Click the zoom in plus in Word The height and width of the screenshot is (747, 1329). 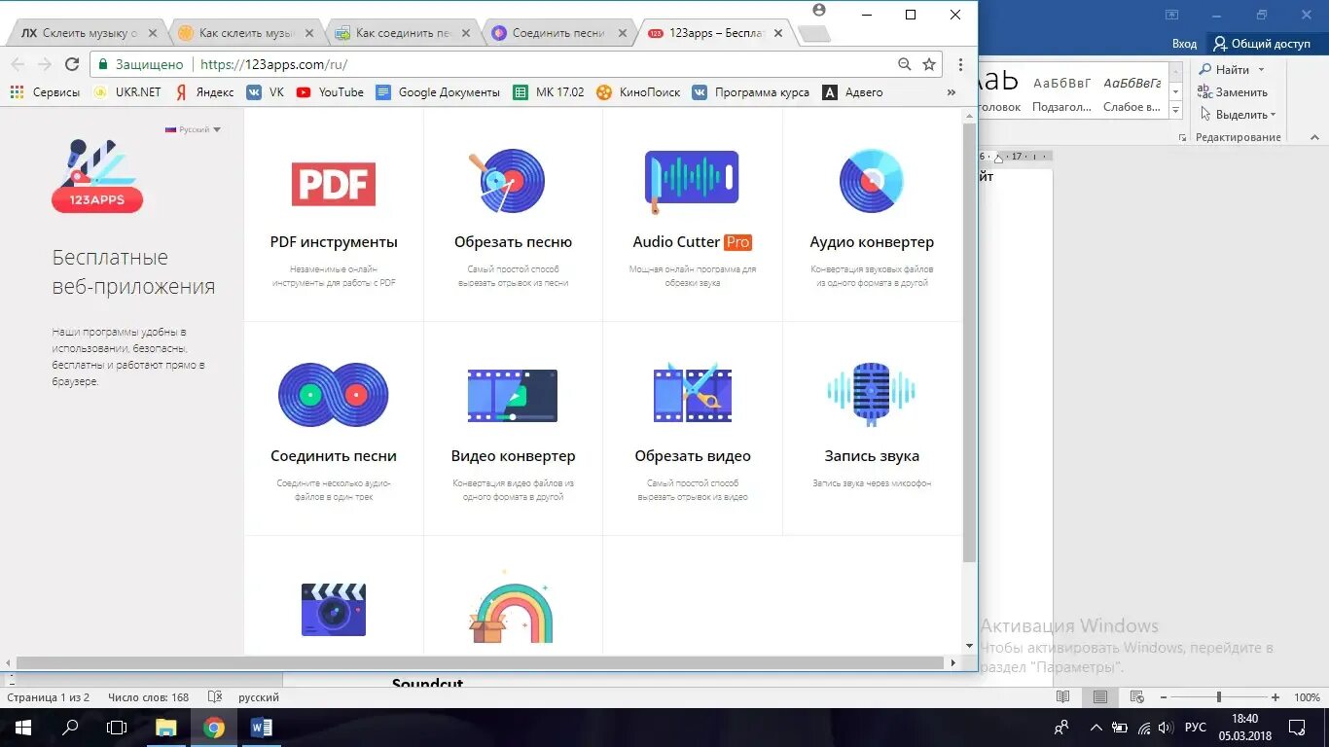coord(1275,697)
